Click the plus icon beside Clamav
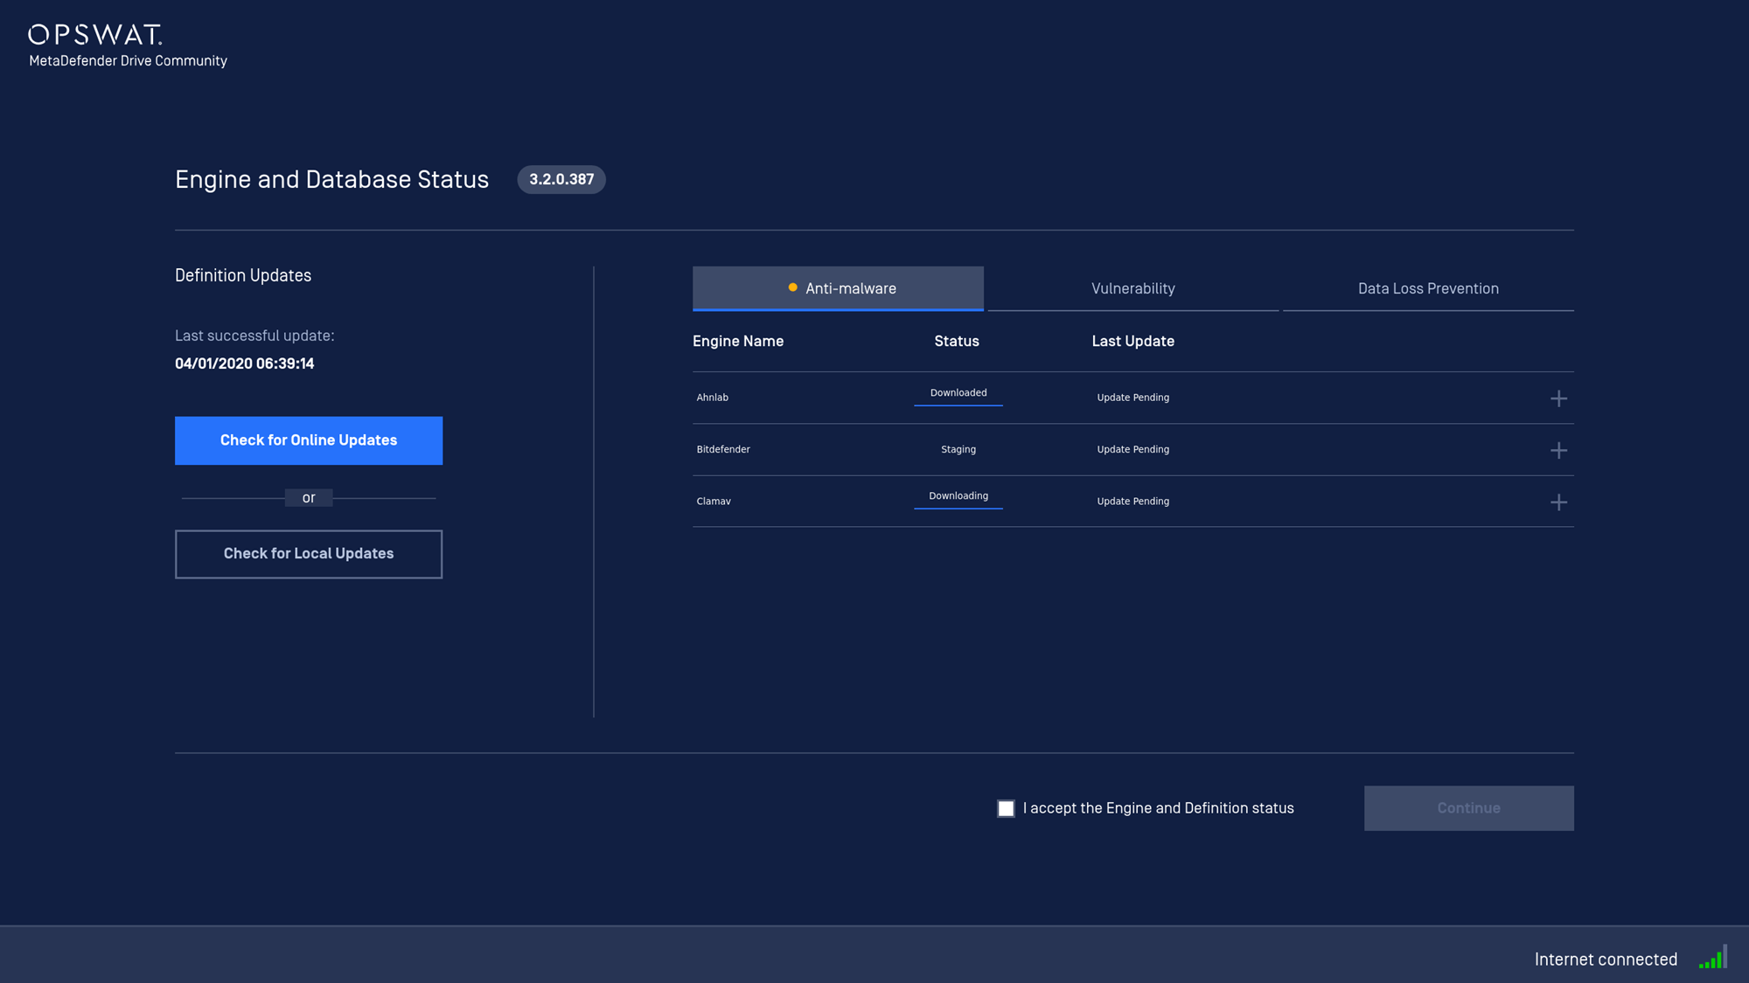 pyautogui.click(x=1559, y=502)
